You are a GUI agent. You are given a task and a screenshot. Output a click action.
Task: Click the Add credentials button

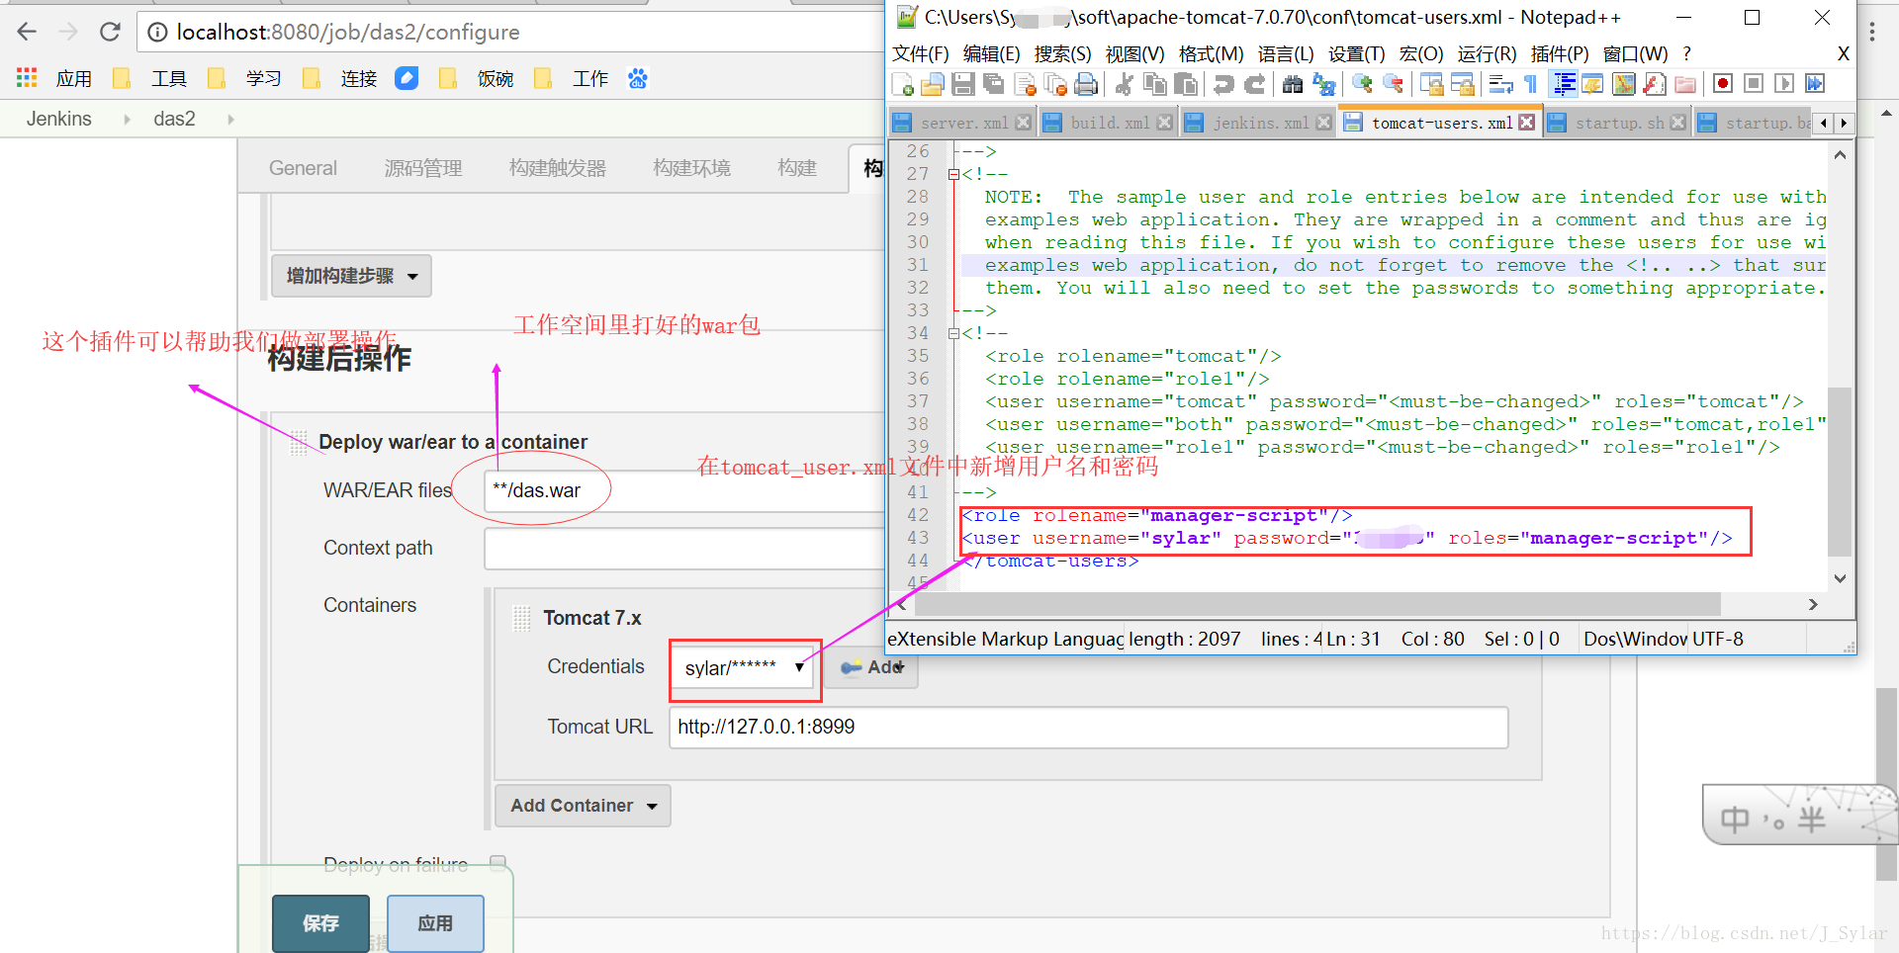click(x=871, y=667)
